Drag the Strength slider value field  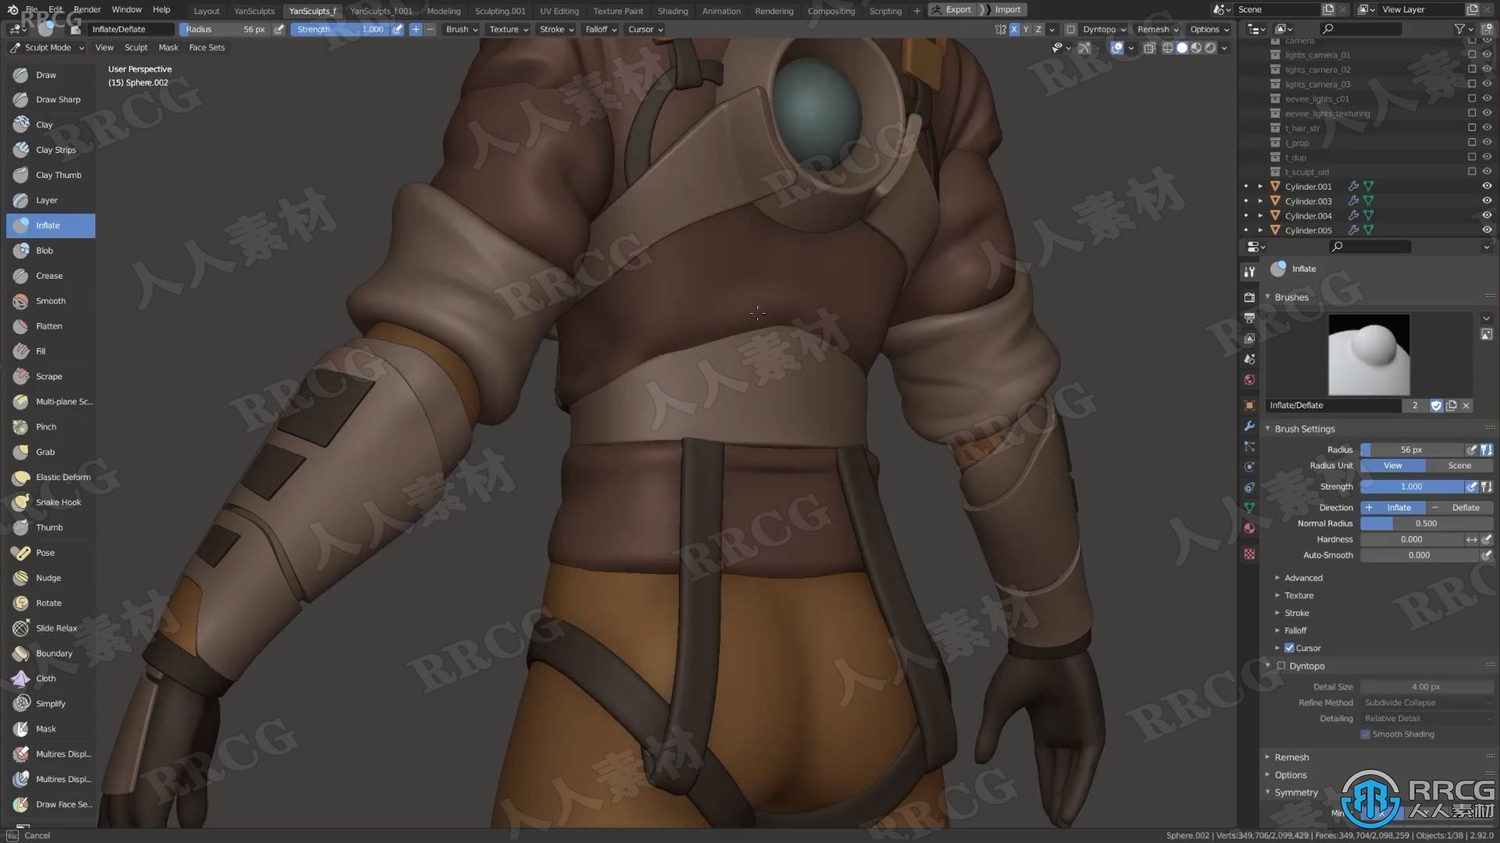coord(1412,486)
